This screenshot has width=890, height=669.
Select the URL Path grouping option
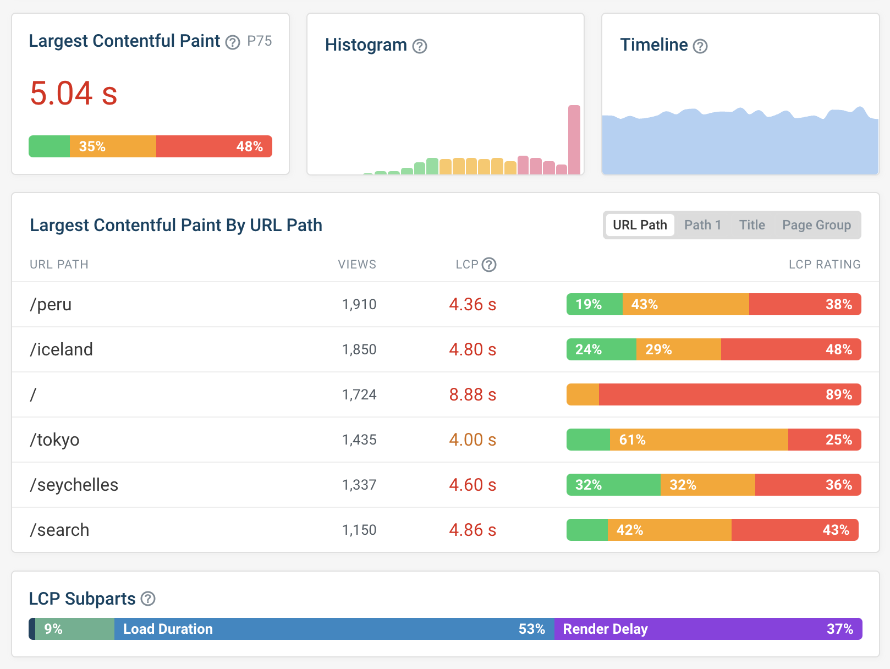[639, 224]
